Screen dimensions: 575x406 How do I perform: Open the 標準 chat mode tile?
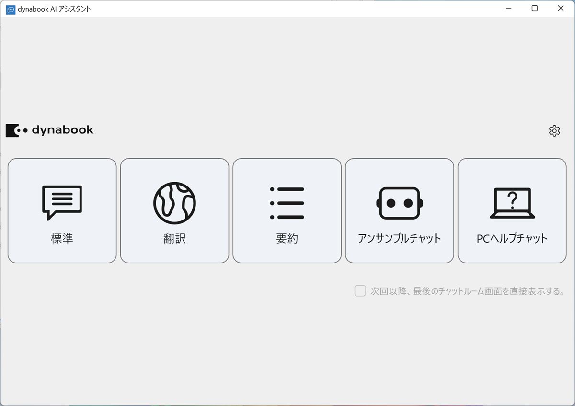62,210
